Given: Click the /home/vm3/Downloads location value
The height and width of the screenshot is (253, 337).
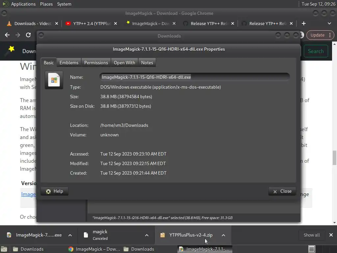Looking at the screenshot, I should (x=124, y=125).
